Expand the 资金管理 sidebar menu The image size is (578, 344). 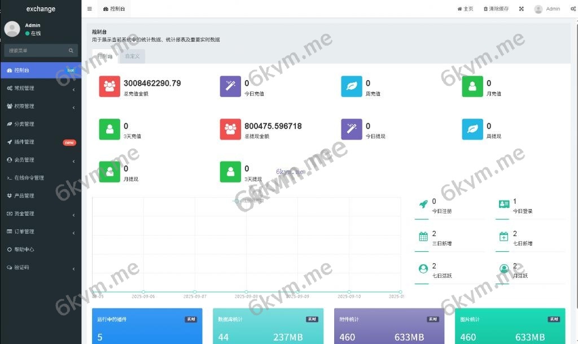pos(41,214)
